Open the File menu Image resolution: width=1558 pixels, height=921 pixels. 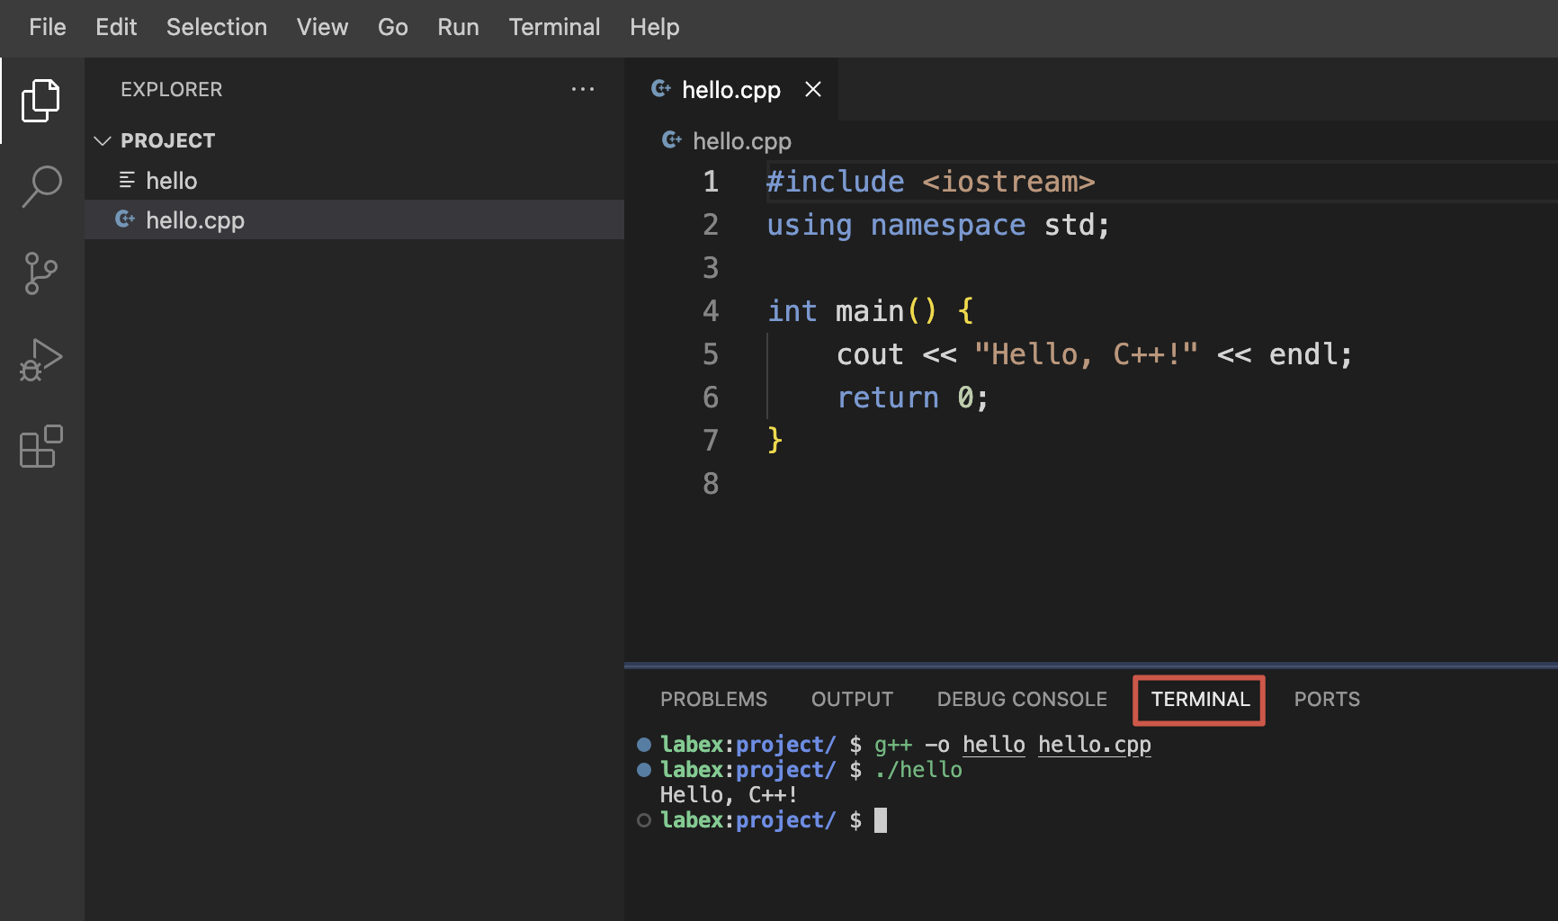pos(47,27)
